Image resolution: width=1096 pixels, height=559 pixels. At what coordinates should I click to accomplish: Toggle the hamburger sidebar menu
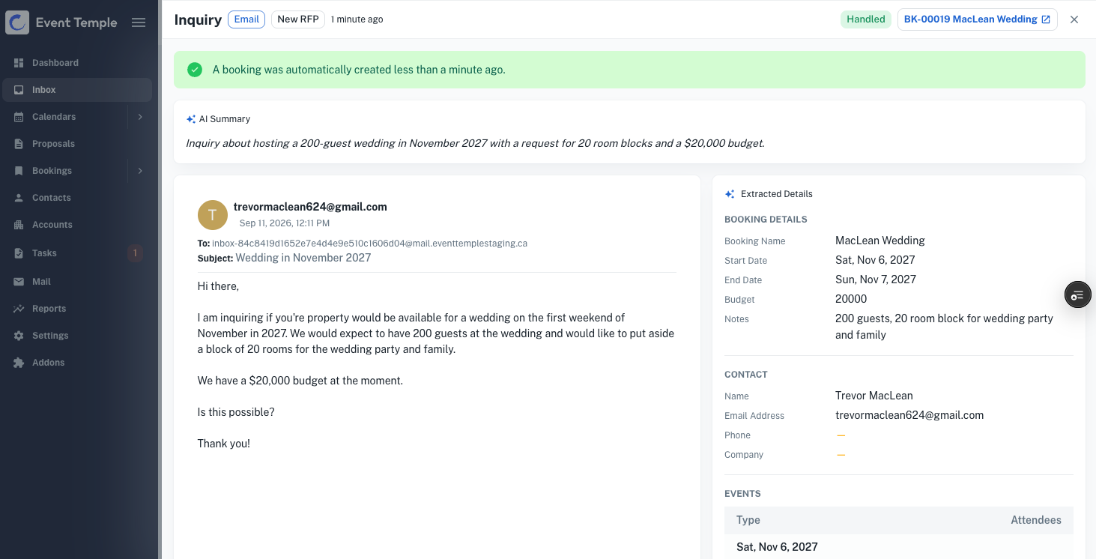(x=139, y=22)
